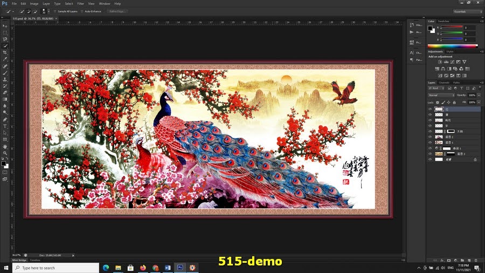Screen dimensions: 485x273
Task: Click the Add to selection brush option
Action: (29, 11)
